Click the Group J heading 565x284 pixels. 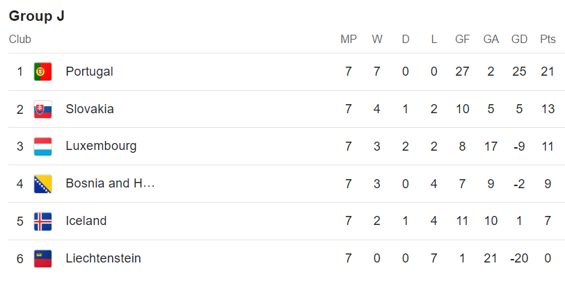coord(37,16)
